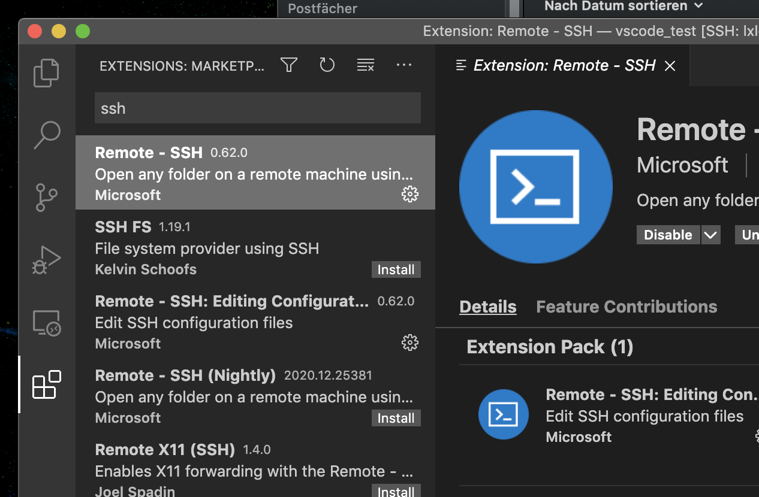Open gear menu for Remote - SSH: Editing Configuration

tap(410, 343)
